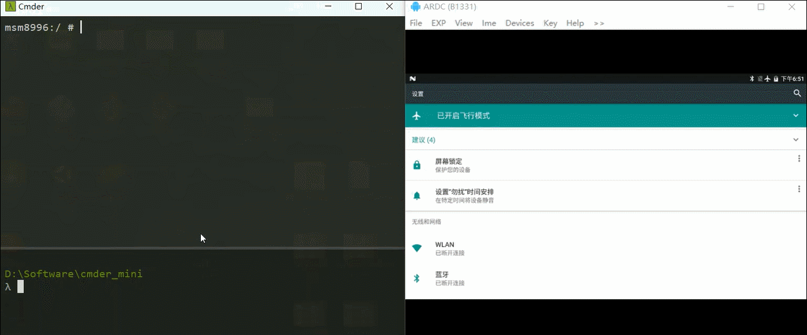Close the ARDC window
807x335 pixels.
[x=791, y=7]
